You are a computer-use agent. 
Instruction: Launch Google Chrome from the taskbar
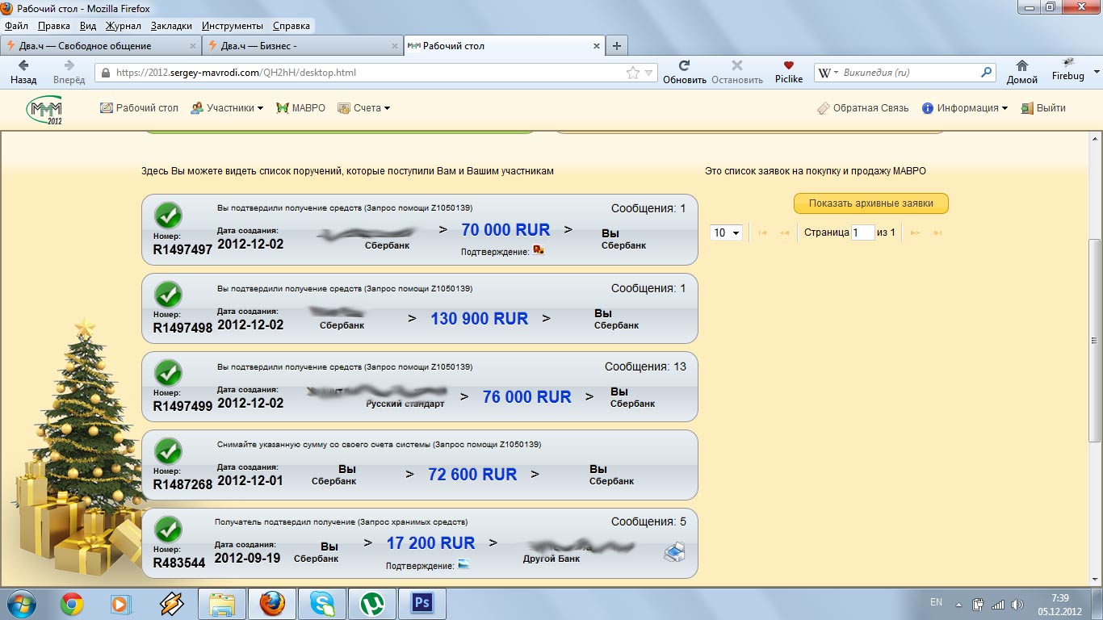(x=72, y=604)
